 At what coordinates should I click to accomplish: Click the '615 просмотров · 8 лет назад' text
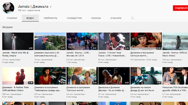pos(144,60)
